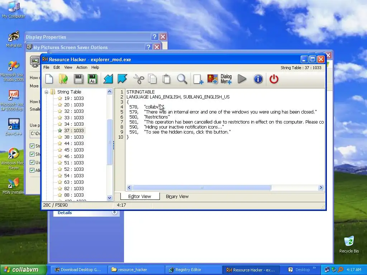Select string table 52 : 1033
Viewport: 367px width, 275px height.
coord(74,169)
